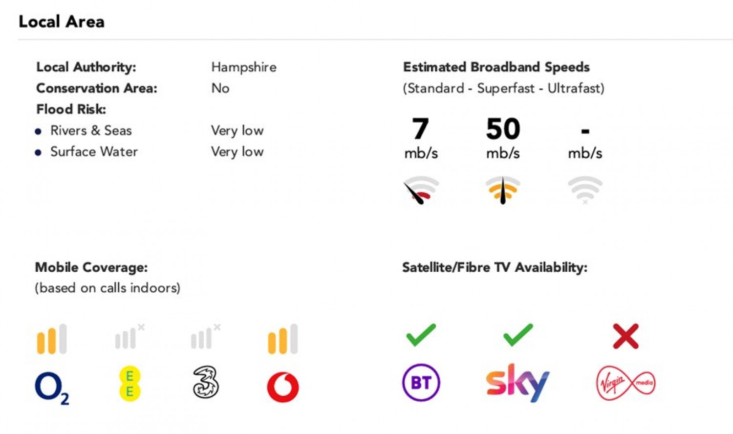Click the green checkmark above Sky
This screenshot has height=434, width=733.
517,335
